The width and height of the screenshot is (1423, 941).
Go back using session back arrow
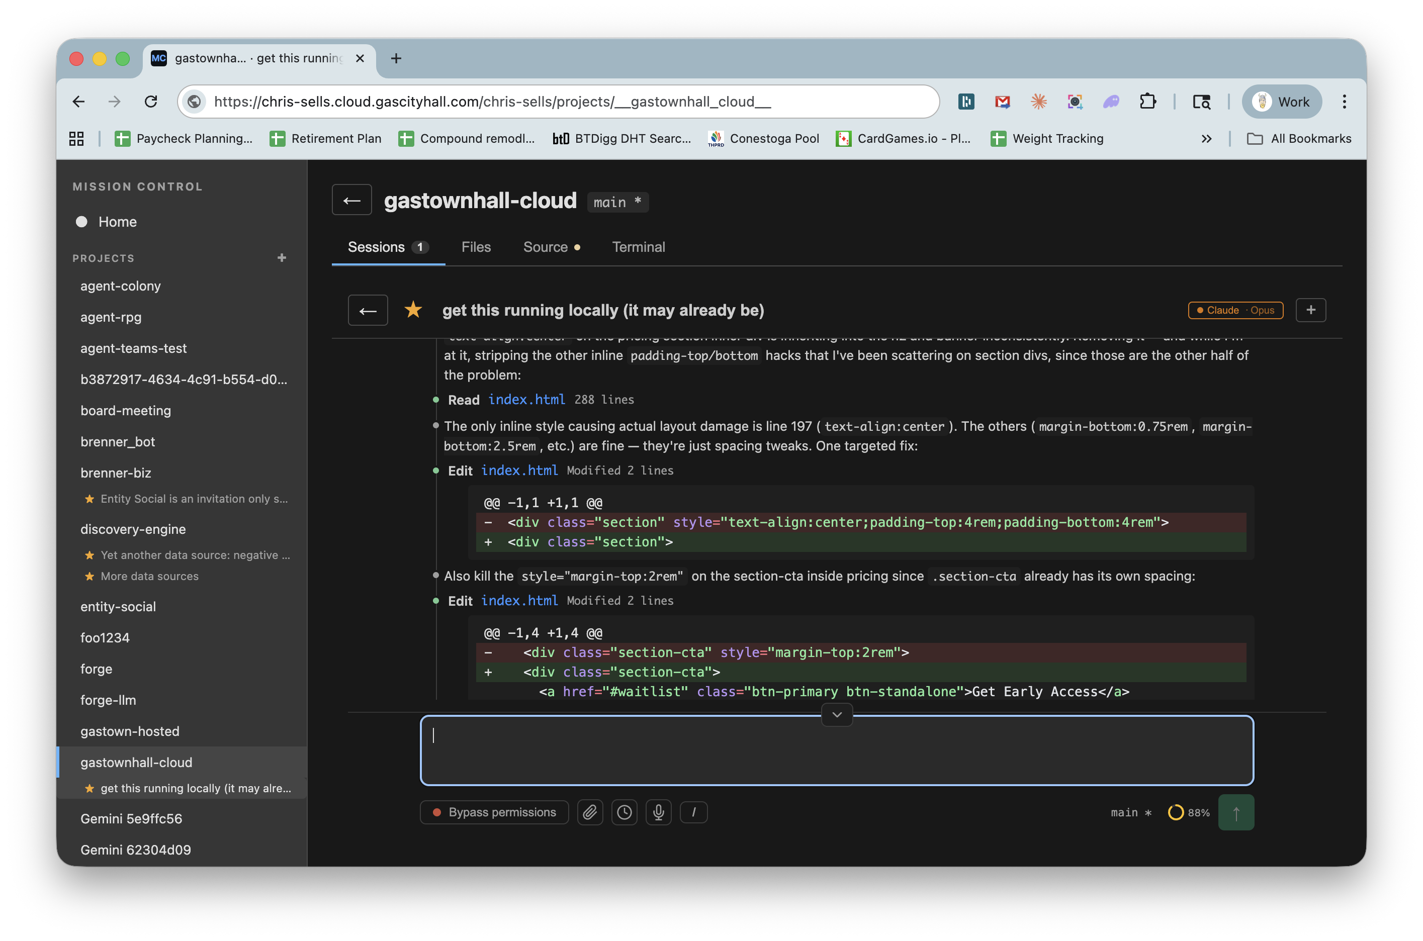(x=367, y=310)
